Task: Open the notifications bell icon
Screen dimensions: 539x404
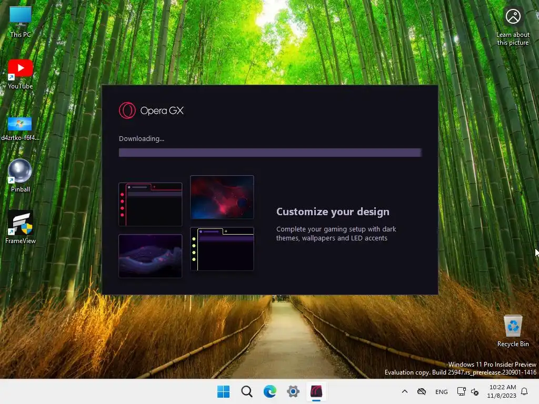Action: click(525, 391)
